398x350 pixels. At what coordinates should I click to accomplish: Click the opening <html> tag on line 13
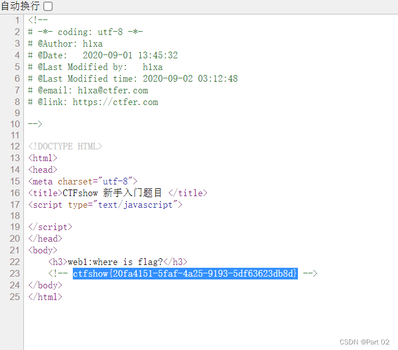pyautogui.click(x=43, y=158)
